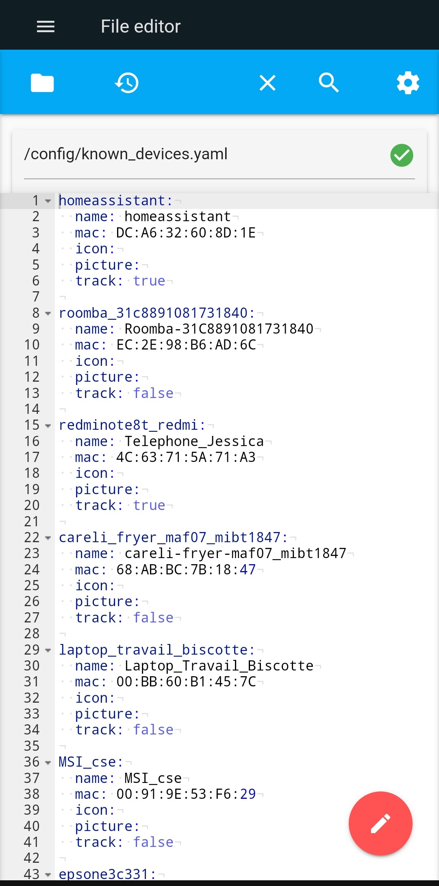This screenshot has width=439, height=886.
Task: Click the track: true value on line 6
Action: coord(149,281)
